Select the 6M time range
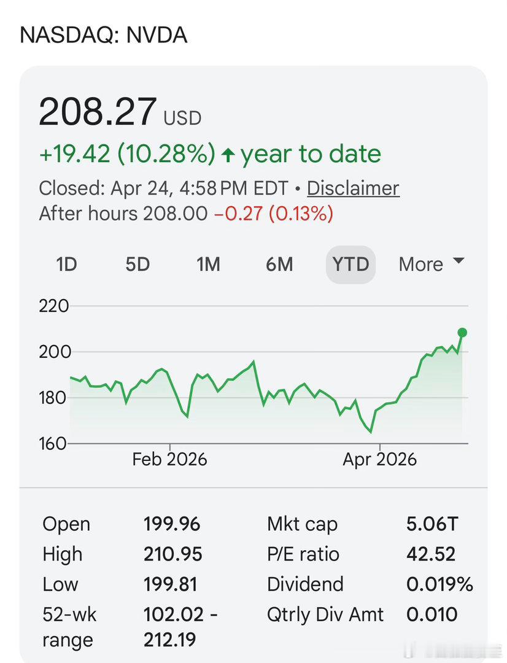 [x=279, y=265]
